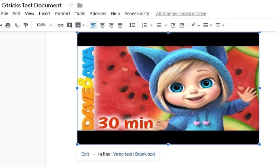The width and height of the screenshot is (277, 167).
Task: Click the border dash icon
Action: (x=218, y=25)
